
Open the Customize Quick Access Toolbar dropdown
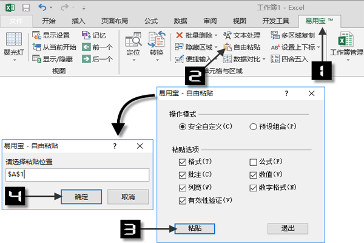click(x=84, y=8)
